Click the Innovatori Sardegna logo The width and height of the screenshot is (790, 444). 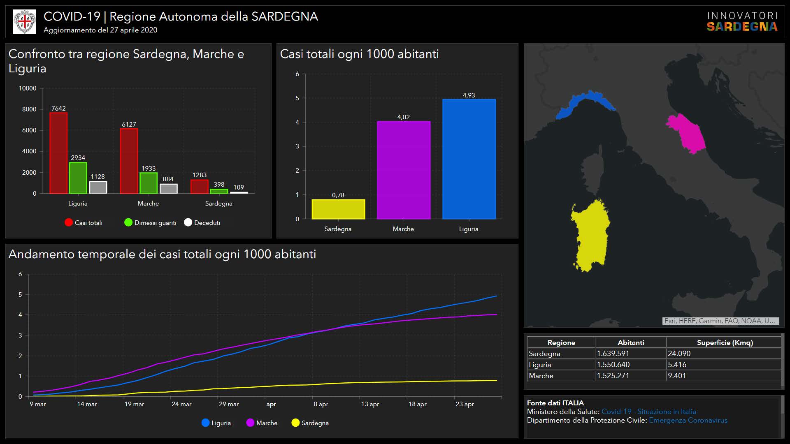[x=742, y=22]
